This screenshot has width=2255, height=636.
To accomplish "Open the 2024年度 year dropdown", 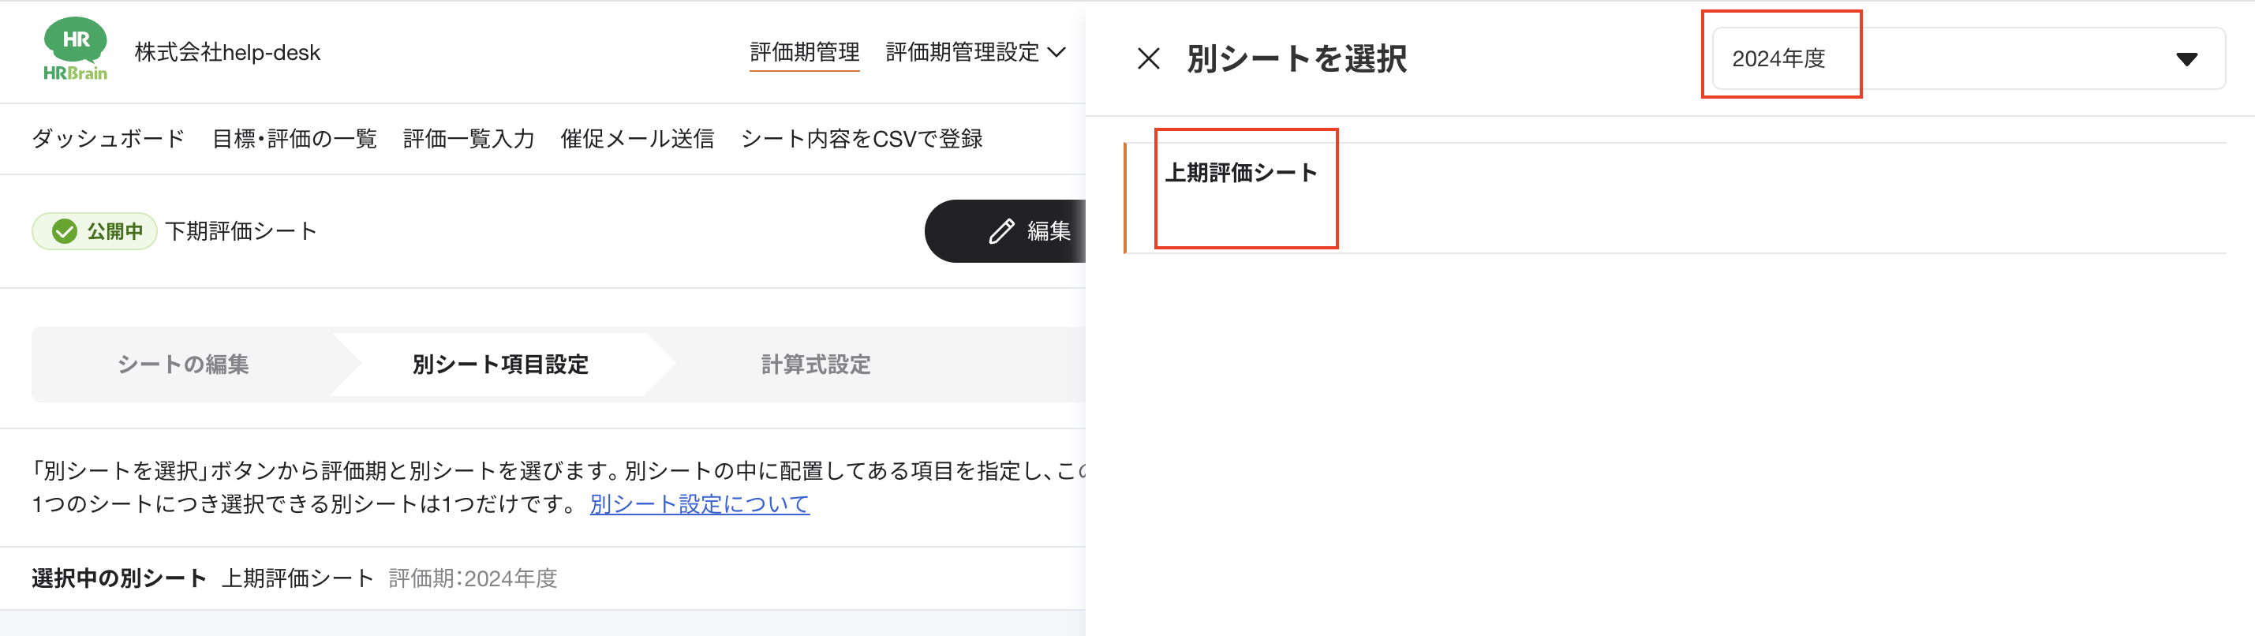I will 1782,59.
